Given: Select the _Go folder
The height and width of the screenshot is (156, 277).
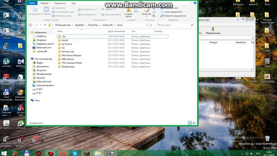Looking at the screenshot, I should 113,36.
